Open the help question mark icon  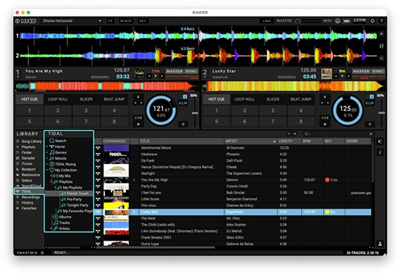tap(381, 21)
